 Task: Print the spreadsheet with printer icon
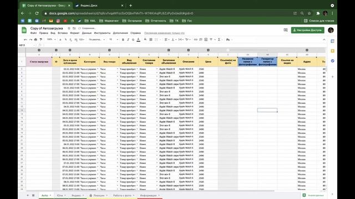pos(35,39)
